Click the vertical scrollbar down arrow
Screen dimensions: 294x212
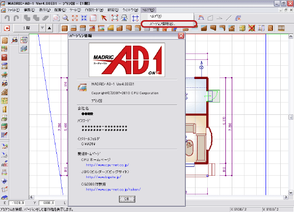tap(291, 192)
